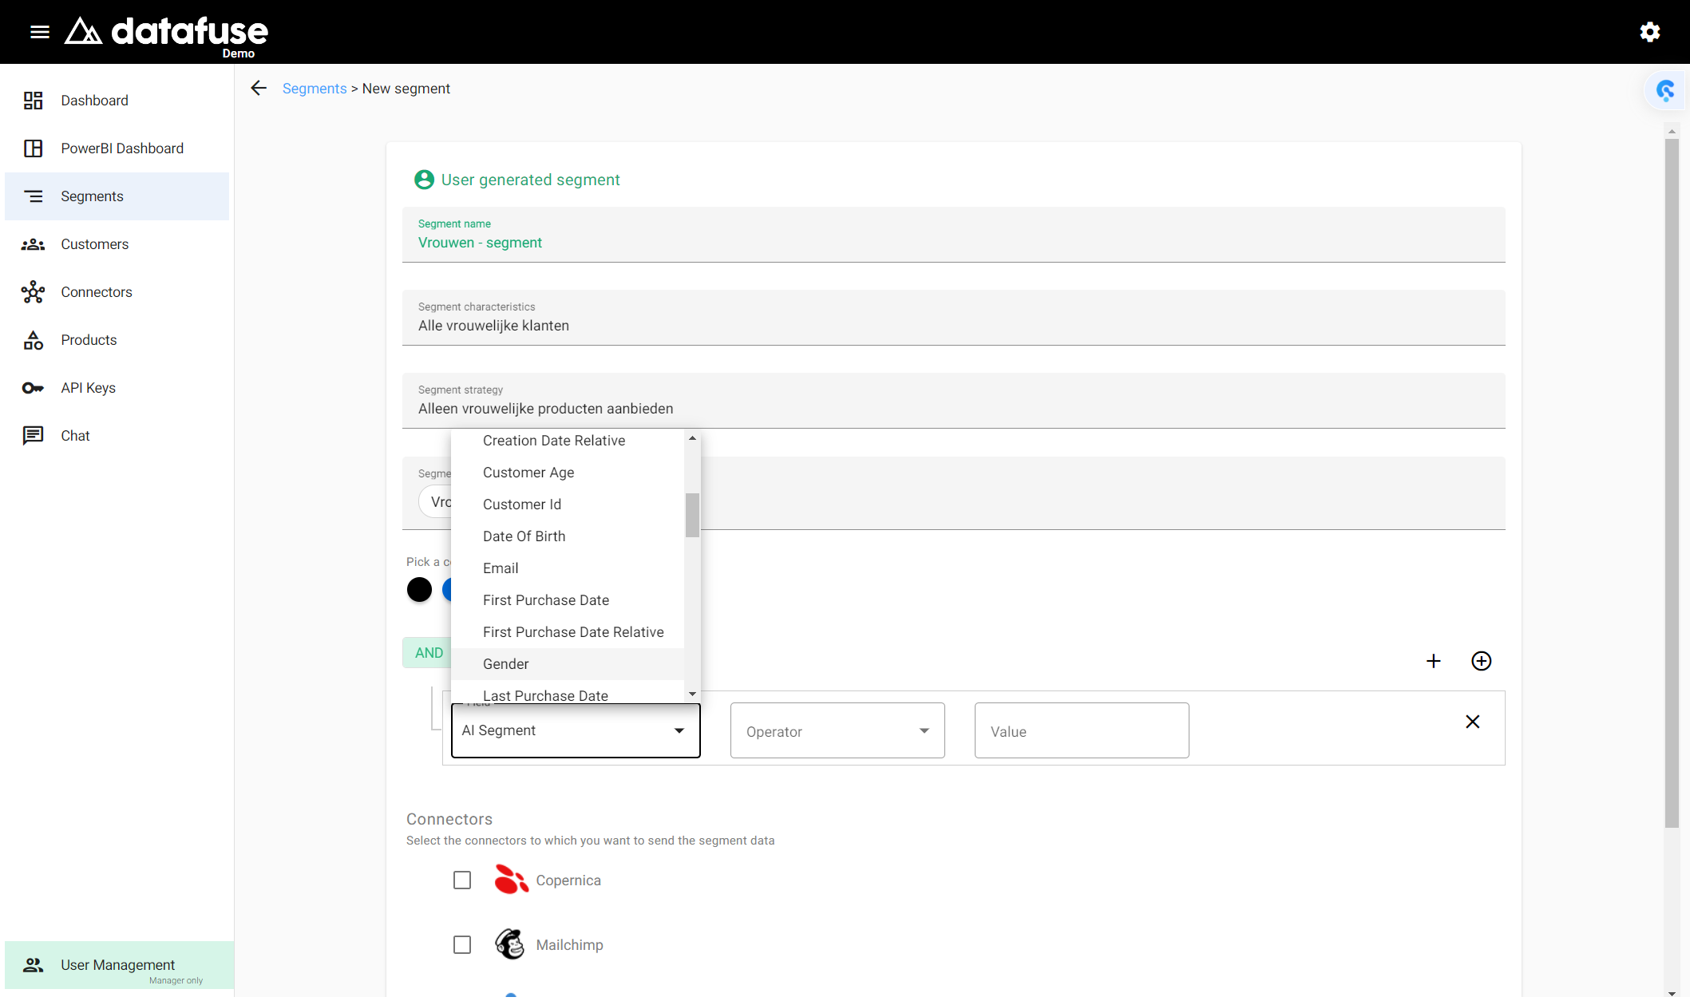The image size is (1690, 1001).
Task: Click the dropdown list scrollbar thumb
Action: pyautogui.click(x=692, y=515)
